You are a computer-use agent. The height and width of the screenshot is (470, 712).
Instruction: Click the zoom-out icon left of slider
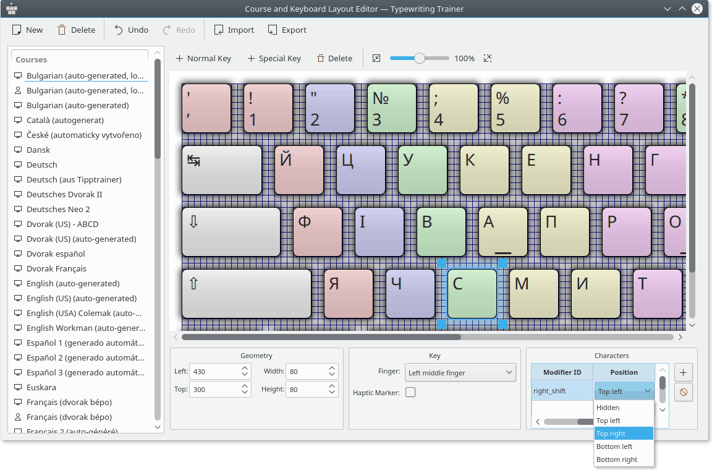tap(376, 58)
